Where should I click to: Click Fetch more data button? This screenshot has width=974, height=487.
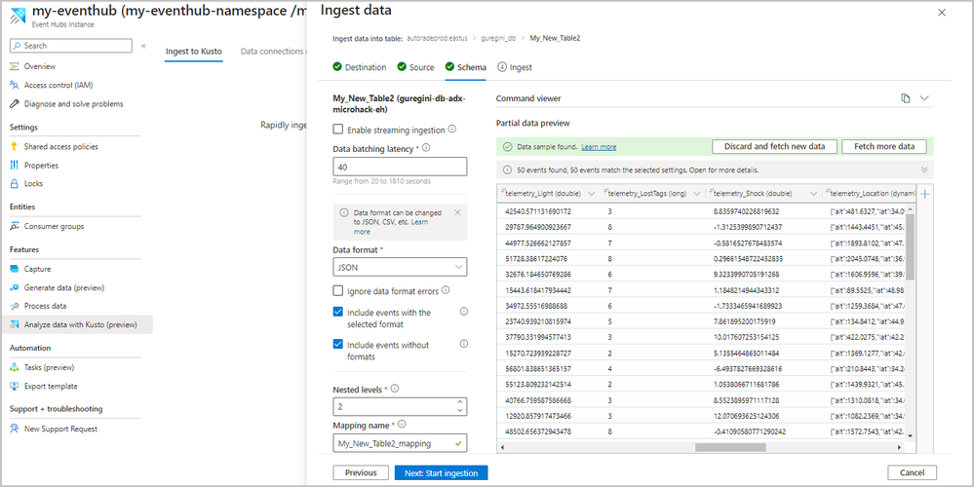pyautogui.click(x=884, y=146)
